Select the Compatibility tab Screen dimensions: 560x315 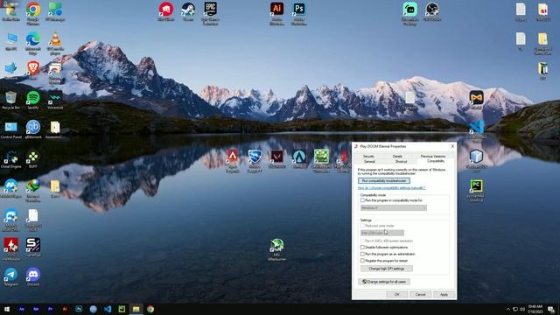click(x=436, y=161)
